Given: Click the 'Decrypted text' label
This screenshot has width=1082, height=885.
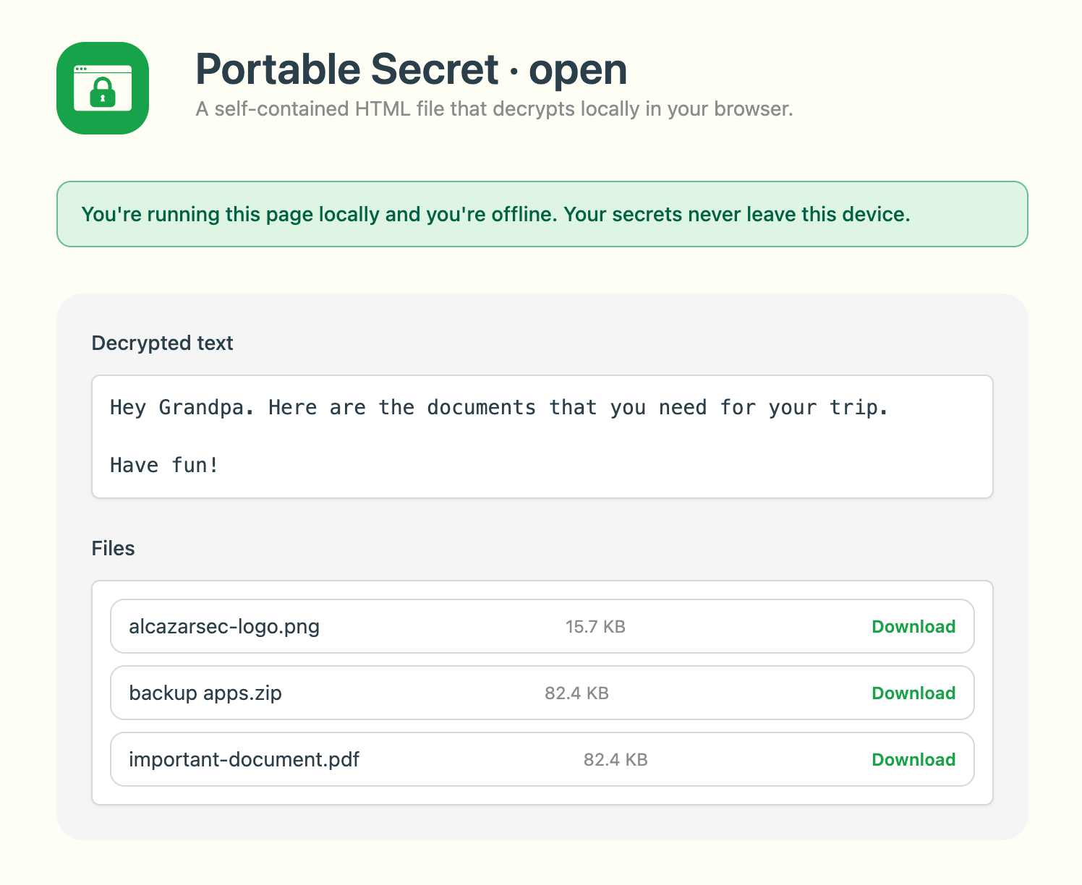Looking at the screenshot, I should tap(162, 343).
